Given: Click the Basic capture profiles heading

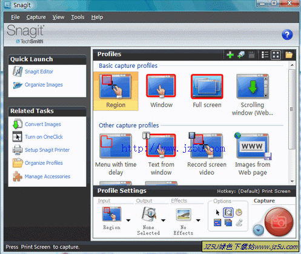Looking at the screenshot, I should coord(128,66).
